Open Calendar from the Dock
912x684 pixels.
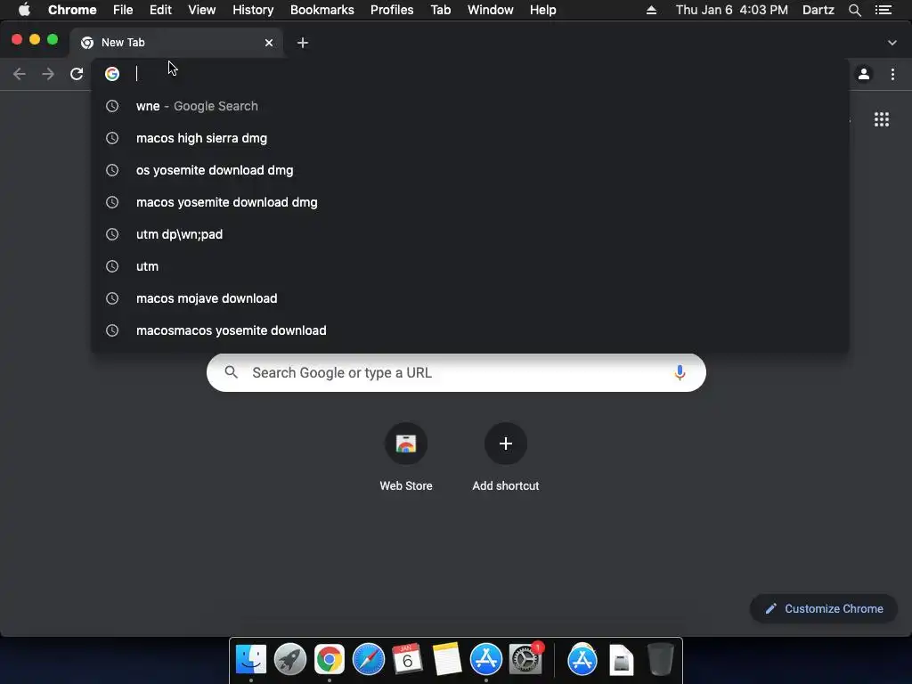click(407, 660)
